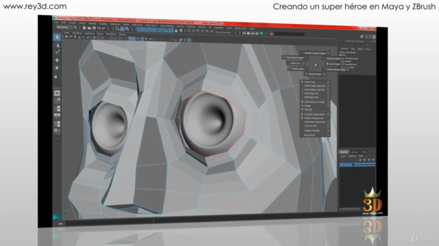Image resolution: width=439 pixels, height=246 pixels.
Task: Open the File menu
Action: [56, 23]
